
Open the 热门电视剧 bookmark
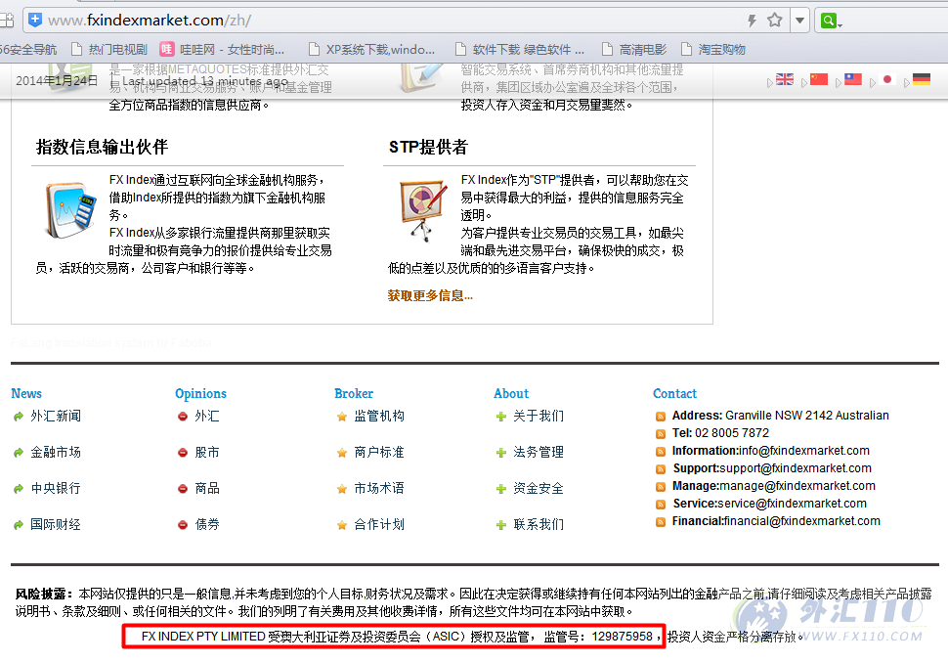click(x=109, y=49)
